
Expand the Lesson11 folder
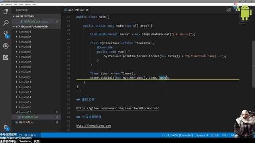36,82
